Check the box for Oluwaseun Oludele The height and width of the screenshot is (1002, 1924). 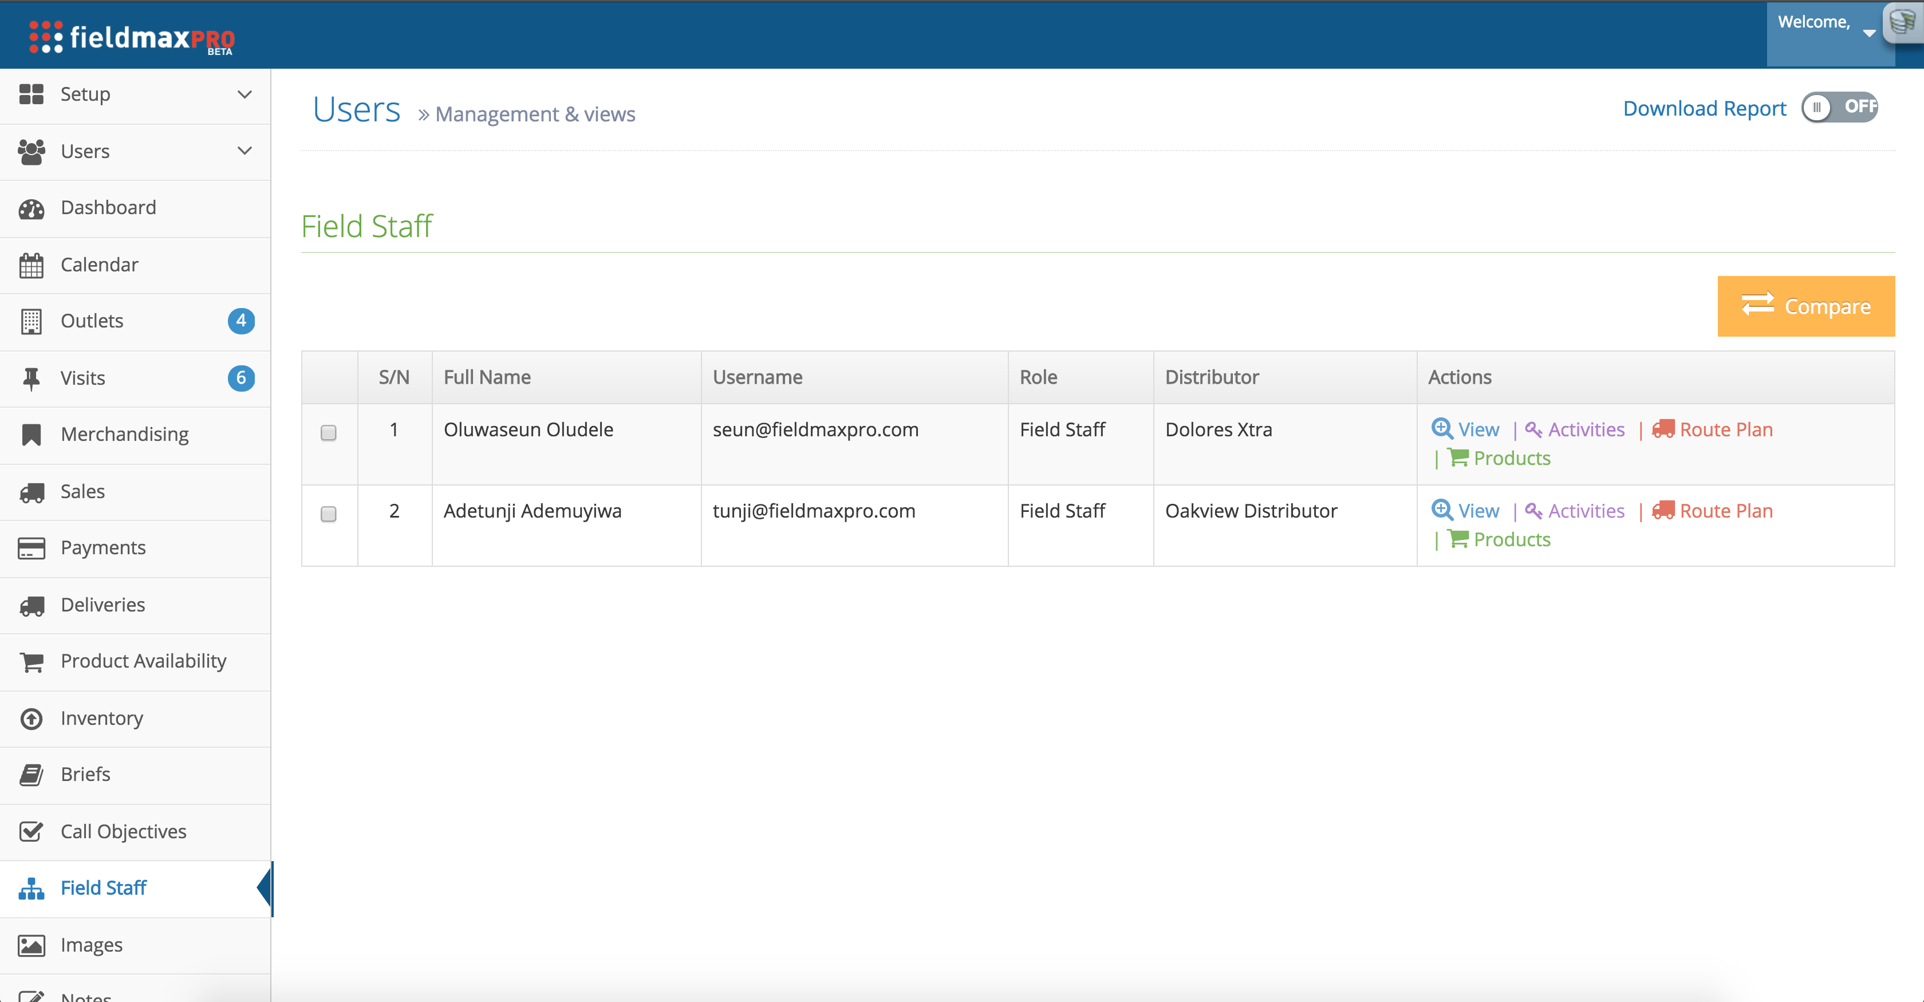pyautogui.click(x=329, y=432)
